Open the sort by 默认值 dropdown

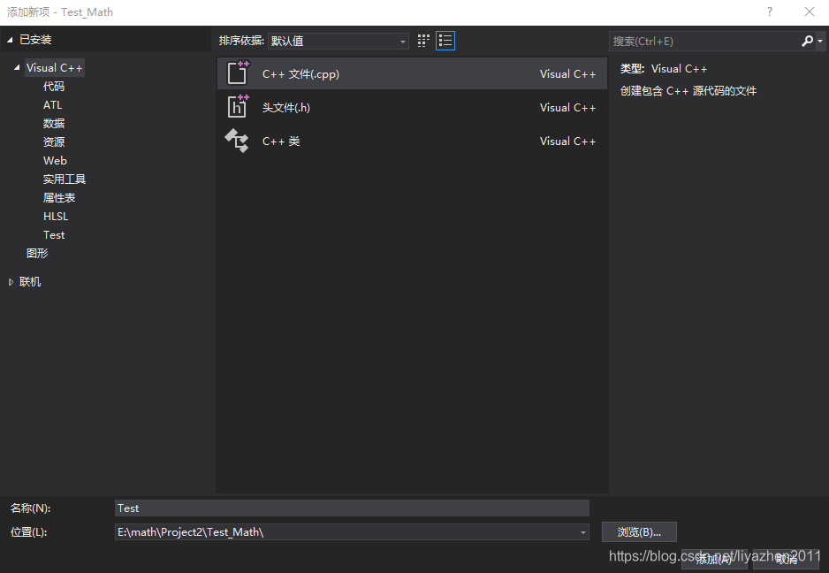(338, 41)
